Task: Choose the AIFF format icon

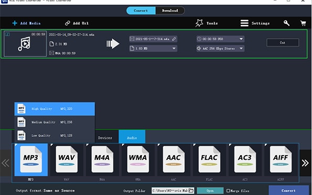Action: (x=281, y=160)
